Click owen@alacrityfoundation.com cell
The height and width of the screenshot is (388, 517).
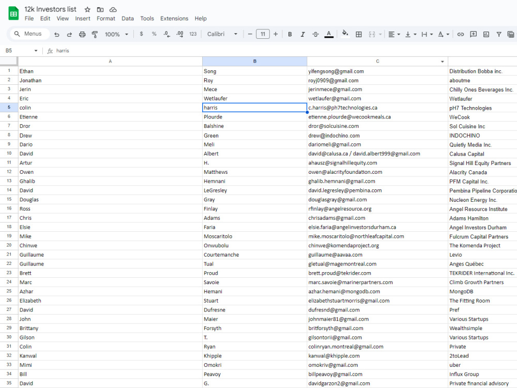(x=377, y=172)
